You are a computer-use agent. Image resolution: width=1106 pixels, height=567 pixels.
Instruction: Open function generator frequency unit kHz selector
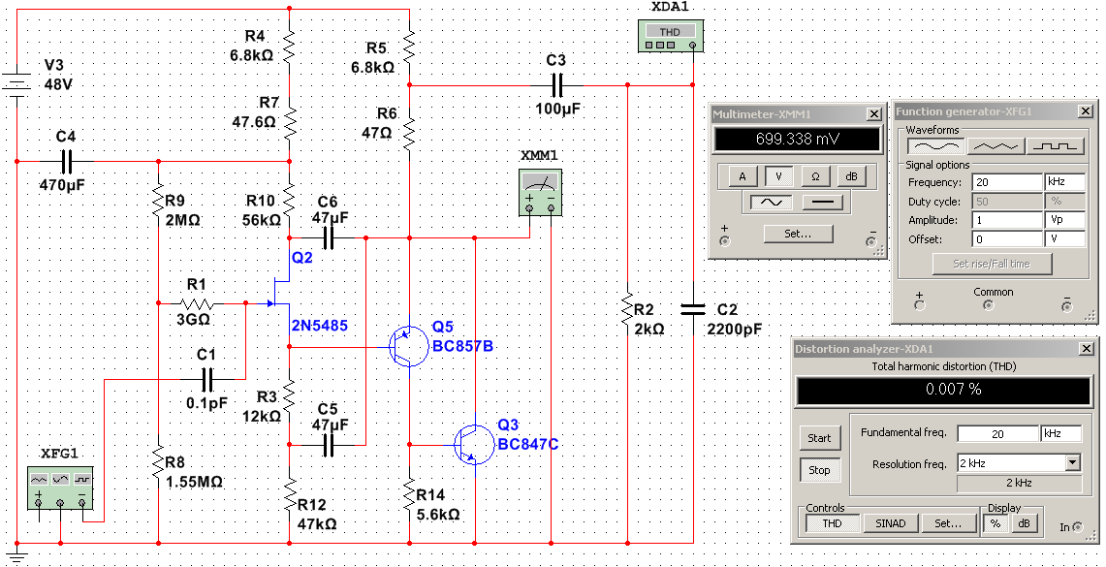(1064, 182)
